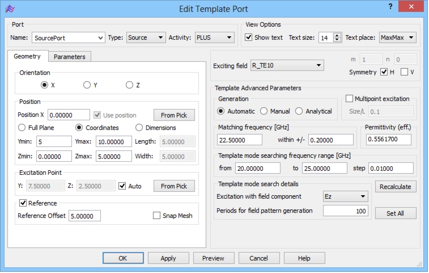Screen dimensions: 429x273
Task: Switch to the Parameters tab
Action: coord(70,57)
